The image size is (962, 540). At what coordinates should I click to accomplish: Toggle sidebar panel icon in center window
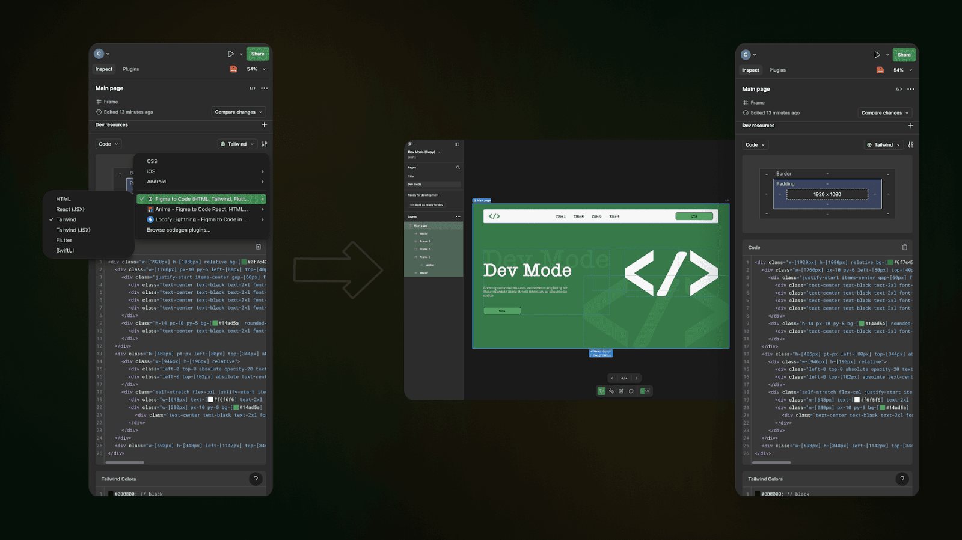pos(457,144)
